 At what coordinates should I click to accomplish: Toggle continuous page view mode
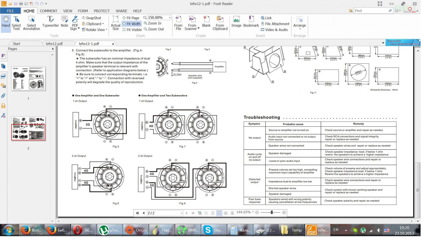219,213
